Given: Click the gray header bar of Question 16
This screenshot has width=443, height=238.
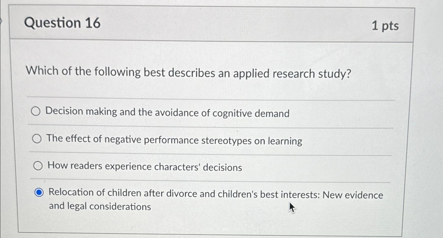Looking at the screenshot, I should pos(210,24).
